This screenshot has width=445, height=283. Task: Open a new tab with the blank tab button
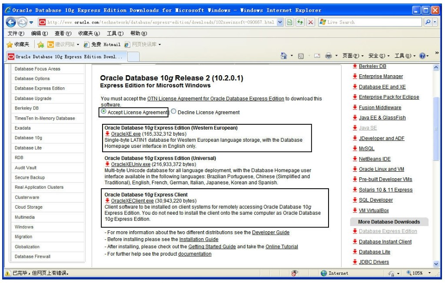coord(133,57)
